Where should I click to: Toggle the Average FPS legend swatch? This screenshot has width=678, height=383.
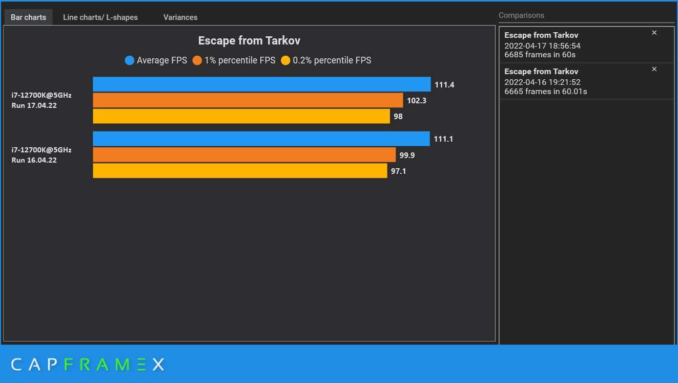[x=130, y=60]
